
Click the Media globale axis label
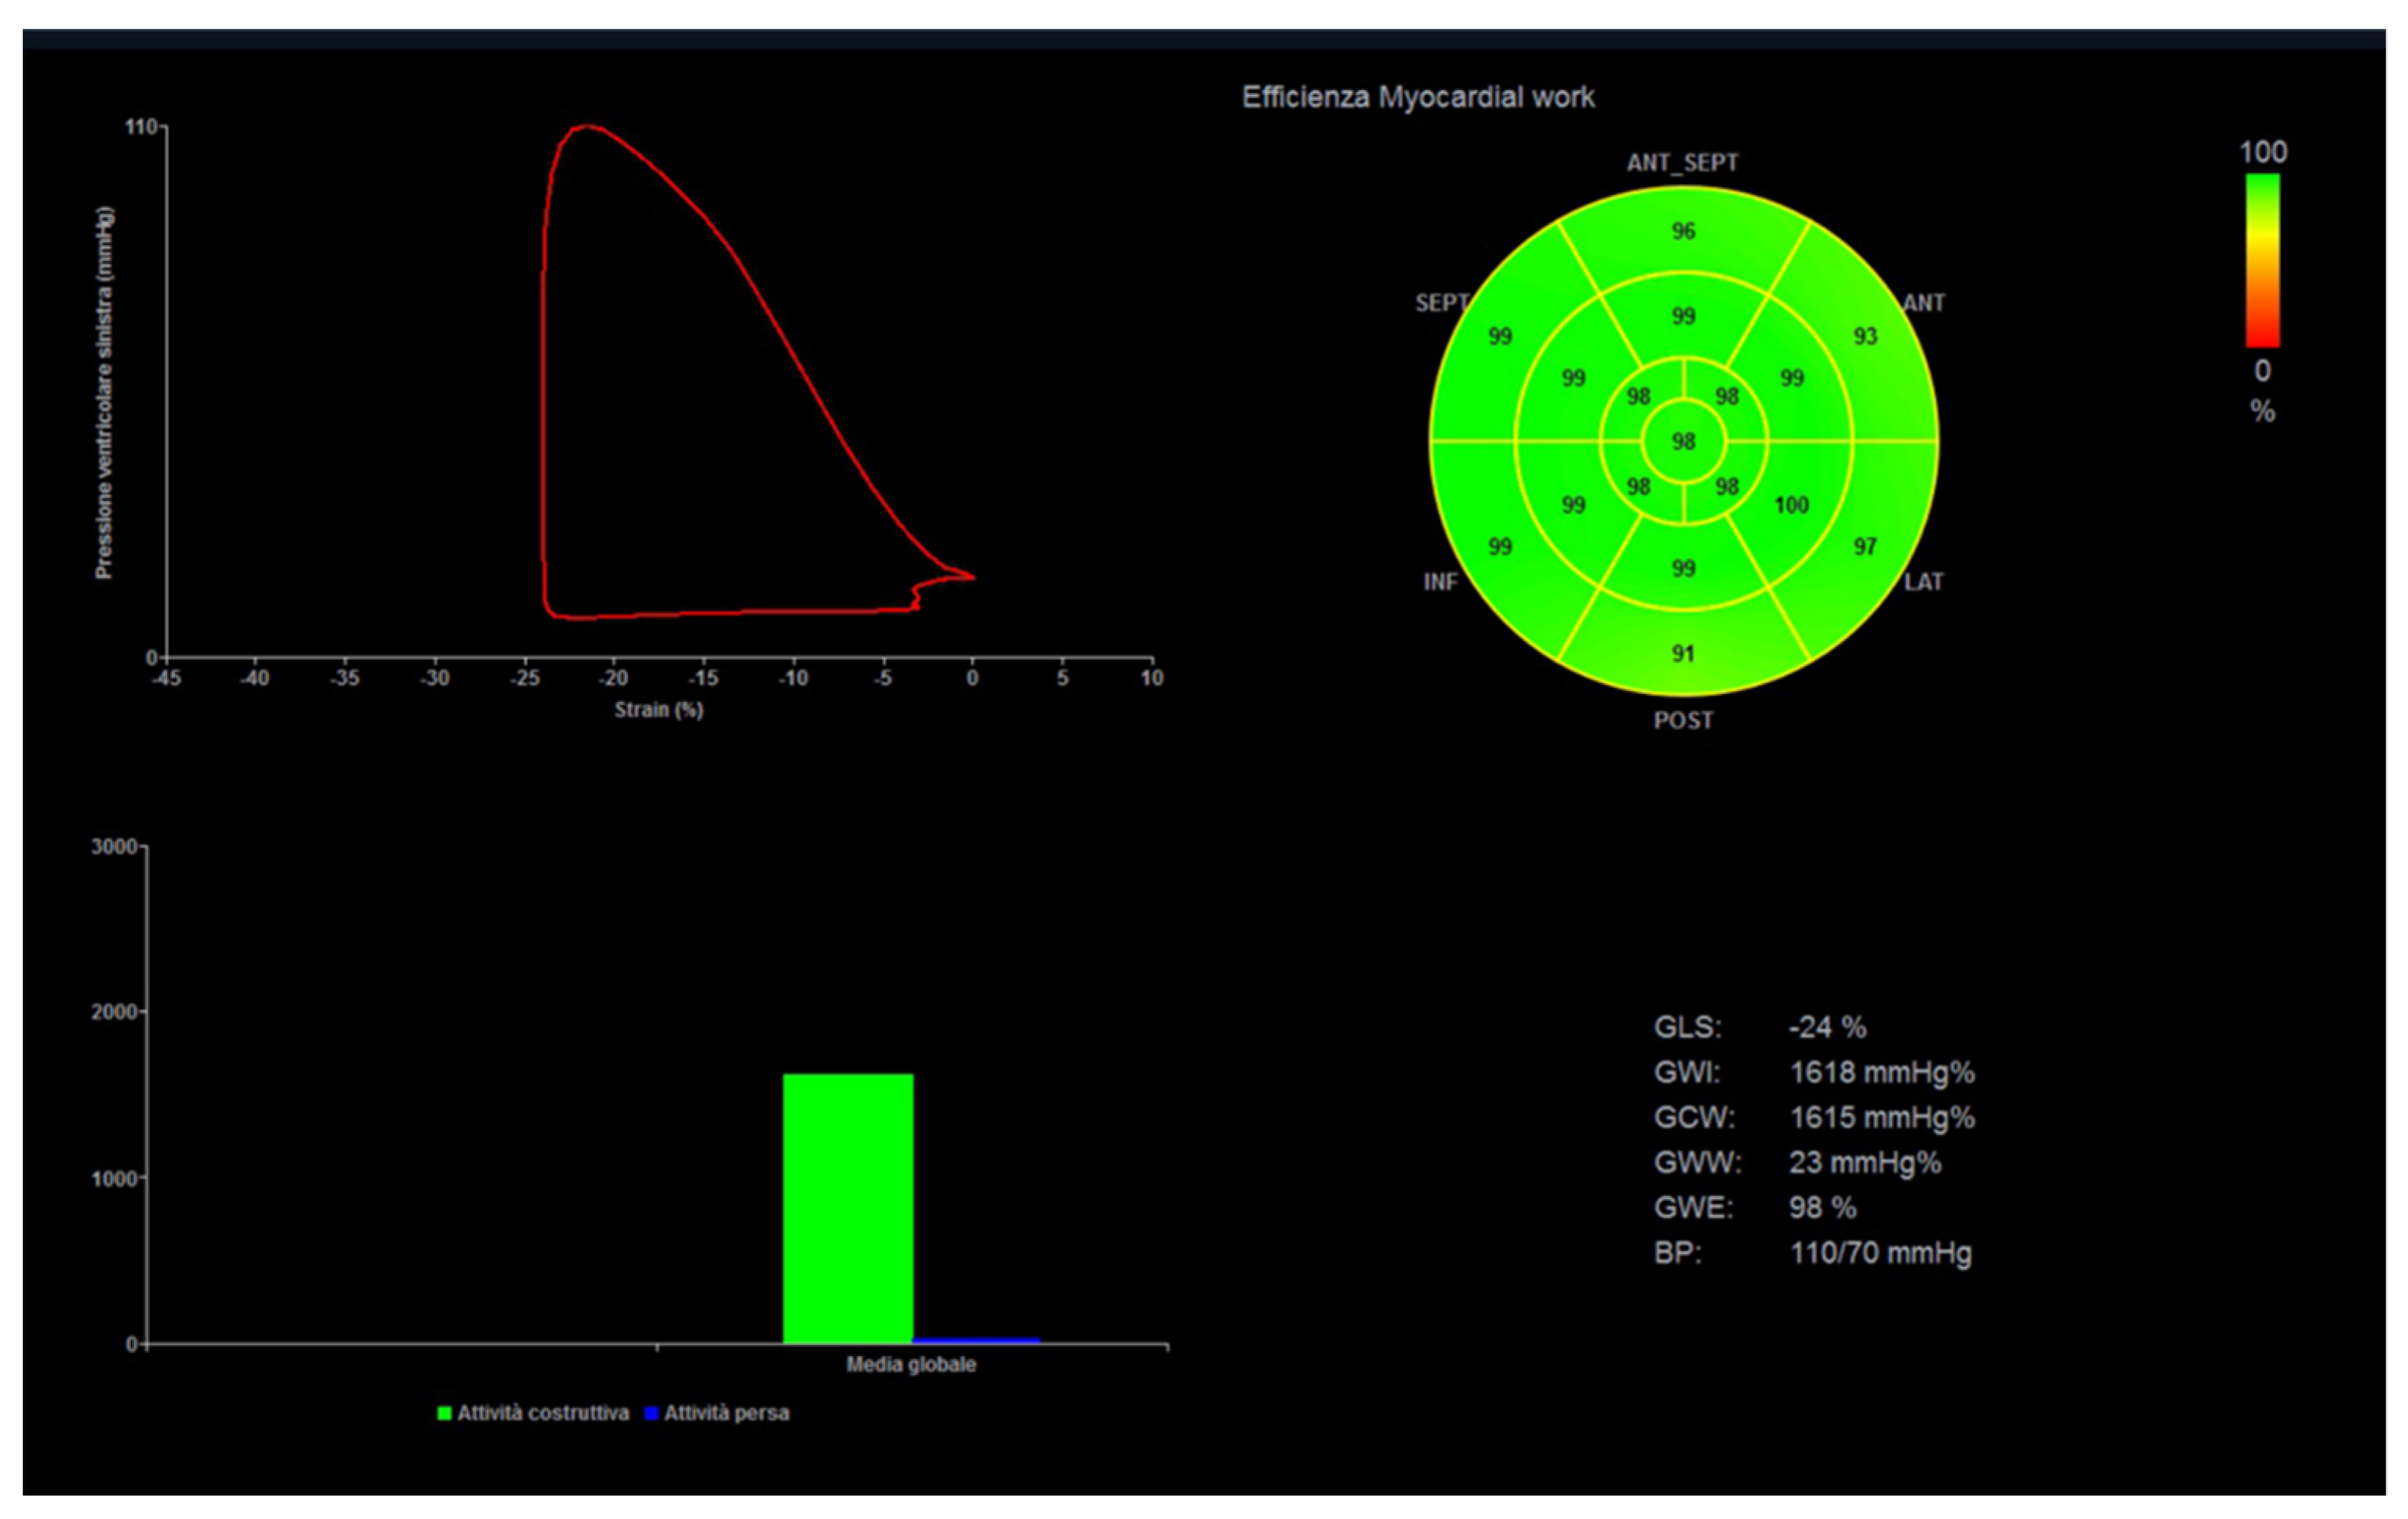910,1364
